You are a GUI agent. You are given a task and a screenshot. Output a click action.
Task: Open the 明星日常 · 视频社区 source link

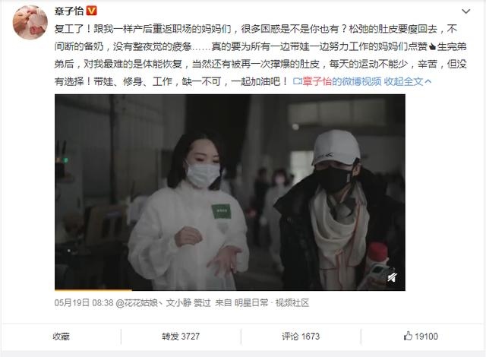click(272, 303)
